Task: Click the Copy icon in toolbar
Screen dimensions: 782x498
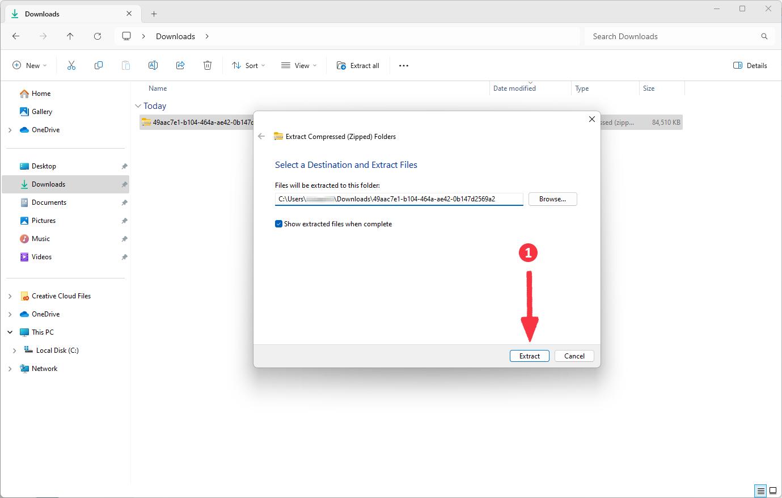Action: pyautogui.click(x=99, y=66)
